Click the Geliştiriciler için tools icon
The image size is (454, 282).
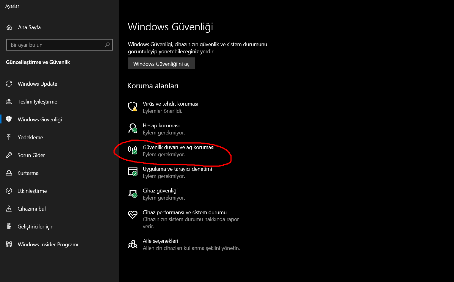(9, 226)
